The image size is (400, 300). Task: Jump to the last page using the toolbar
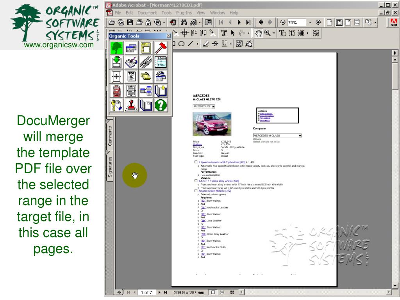click(248, 22)
